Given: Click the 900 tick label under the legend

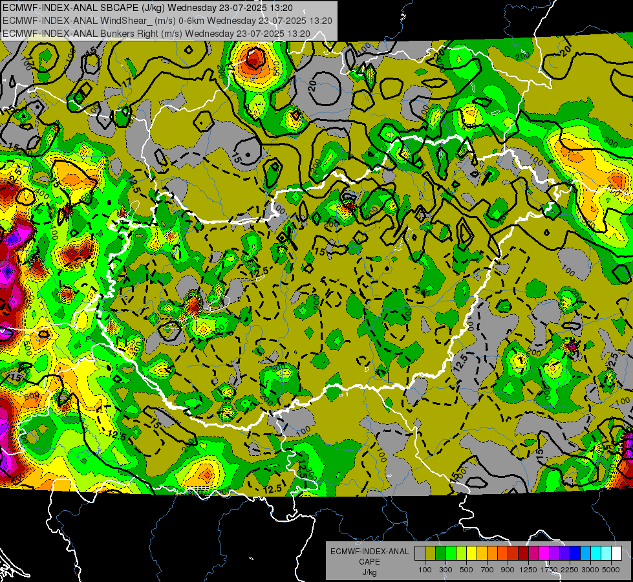Looking at the screenshot, I should coord(508,570).
